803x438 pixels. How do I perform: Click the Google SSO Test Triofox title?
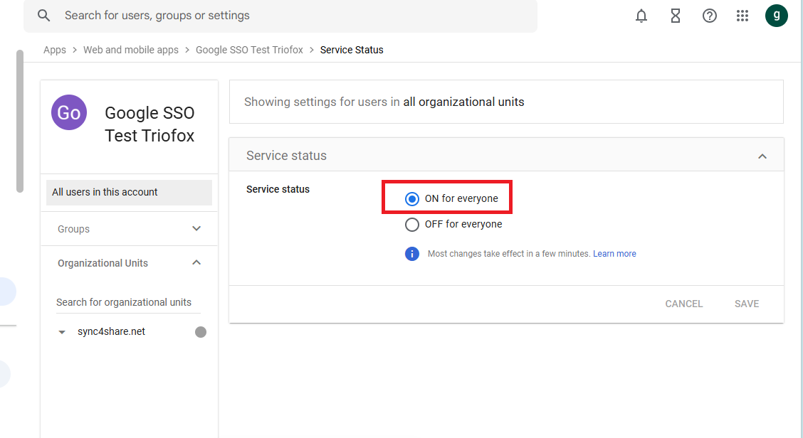(x=149, y=124)
